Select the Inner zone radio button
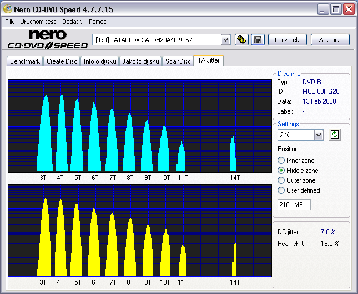 point(281,161)
